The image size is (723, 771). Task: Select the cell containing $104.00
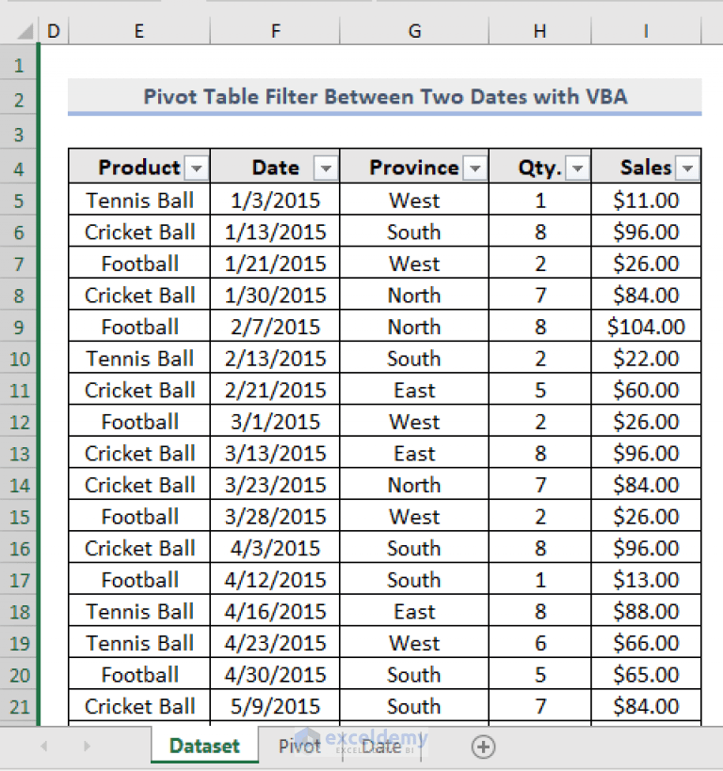[646, 327]
